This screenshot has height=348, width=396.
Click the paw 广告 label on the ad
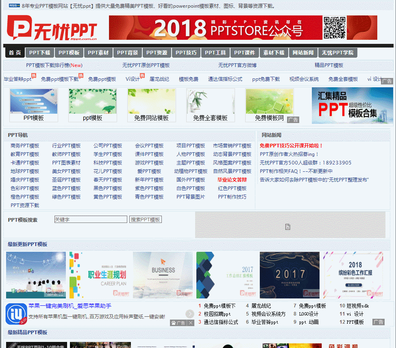pos(178,323)
